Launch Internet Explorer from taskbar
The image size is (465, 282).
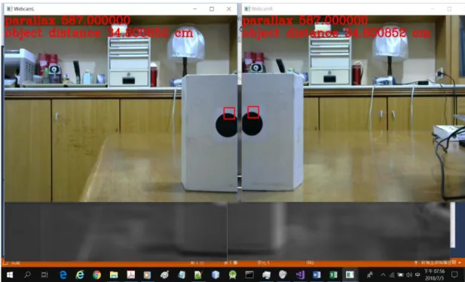click(80, 275)
